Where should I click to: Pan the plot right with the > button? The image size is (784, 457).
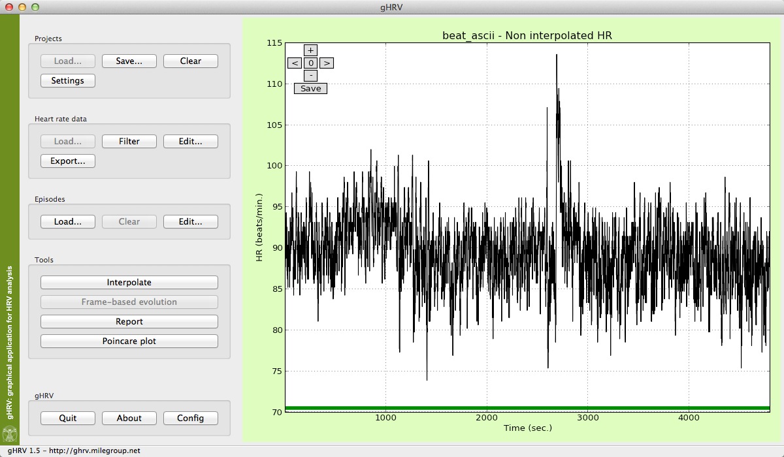click(327, 63)
